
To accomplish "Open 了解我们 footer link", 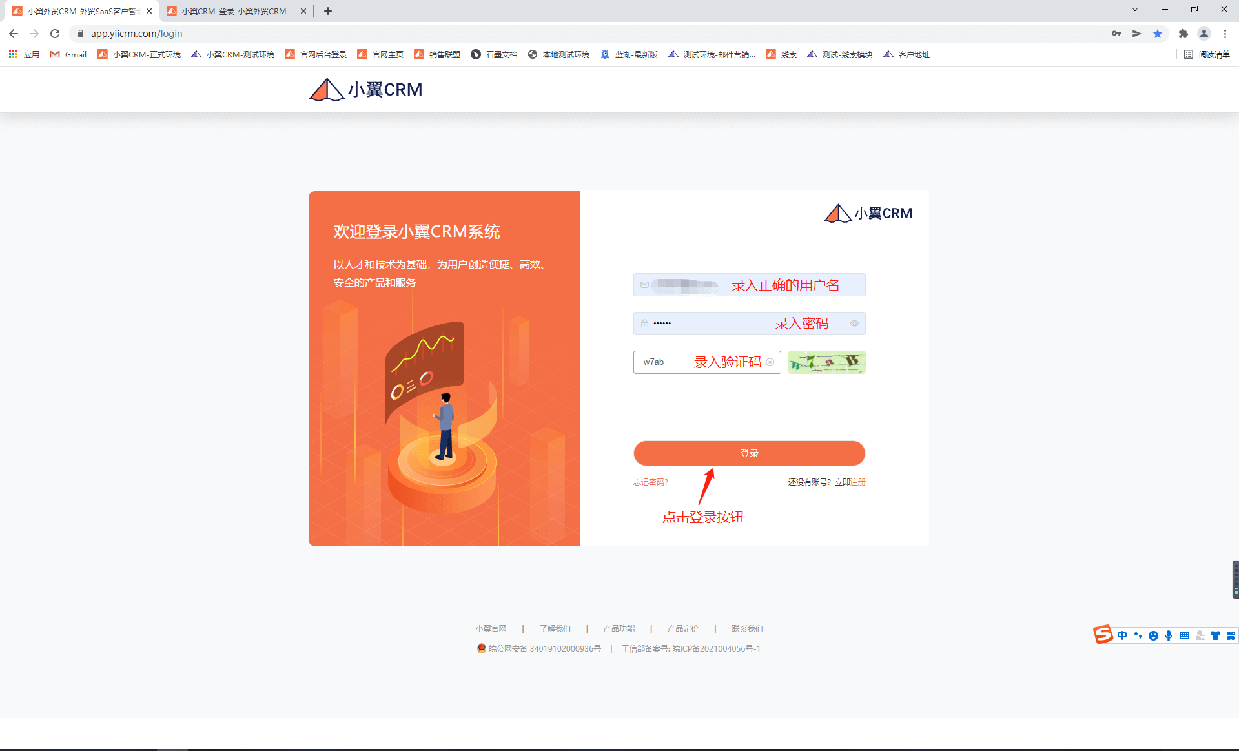I will [x=555, y=629].
